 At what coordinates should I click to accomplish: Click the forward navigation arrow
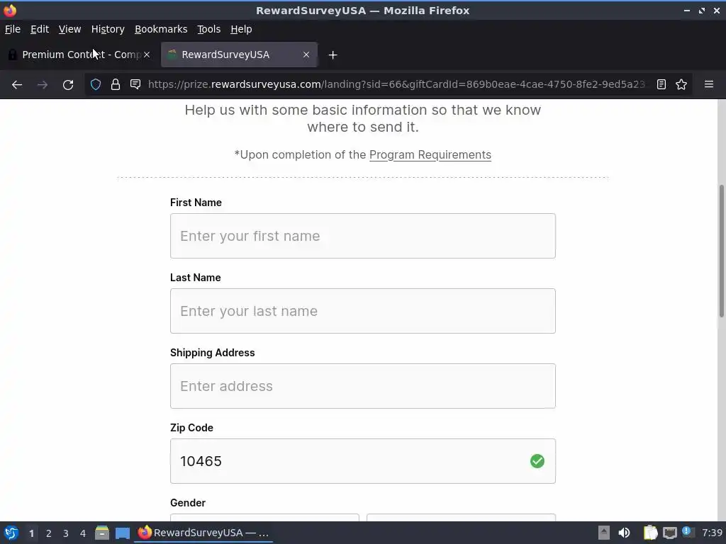coord(42,85)
